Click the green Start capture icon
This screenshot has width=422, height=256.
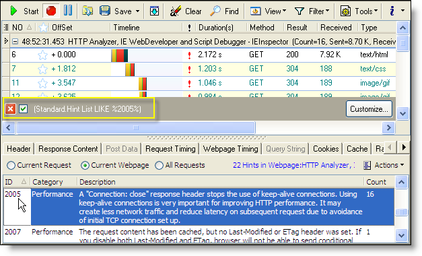[13, 11]
